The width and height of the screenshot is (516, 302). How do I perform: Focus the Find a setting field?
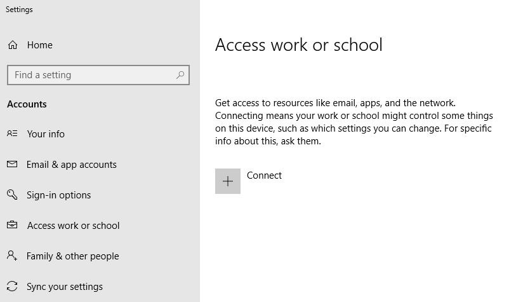point(98,75)
